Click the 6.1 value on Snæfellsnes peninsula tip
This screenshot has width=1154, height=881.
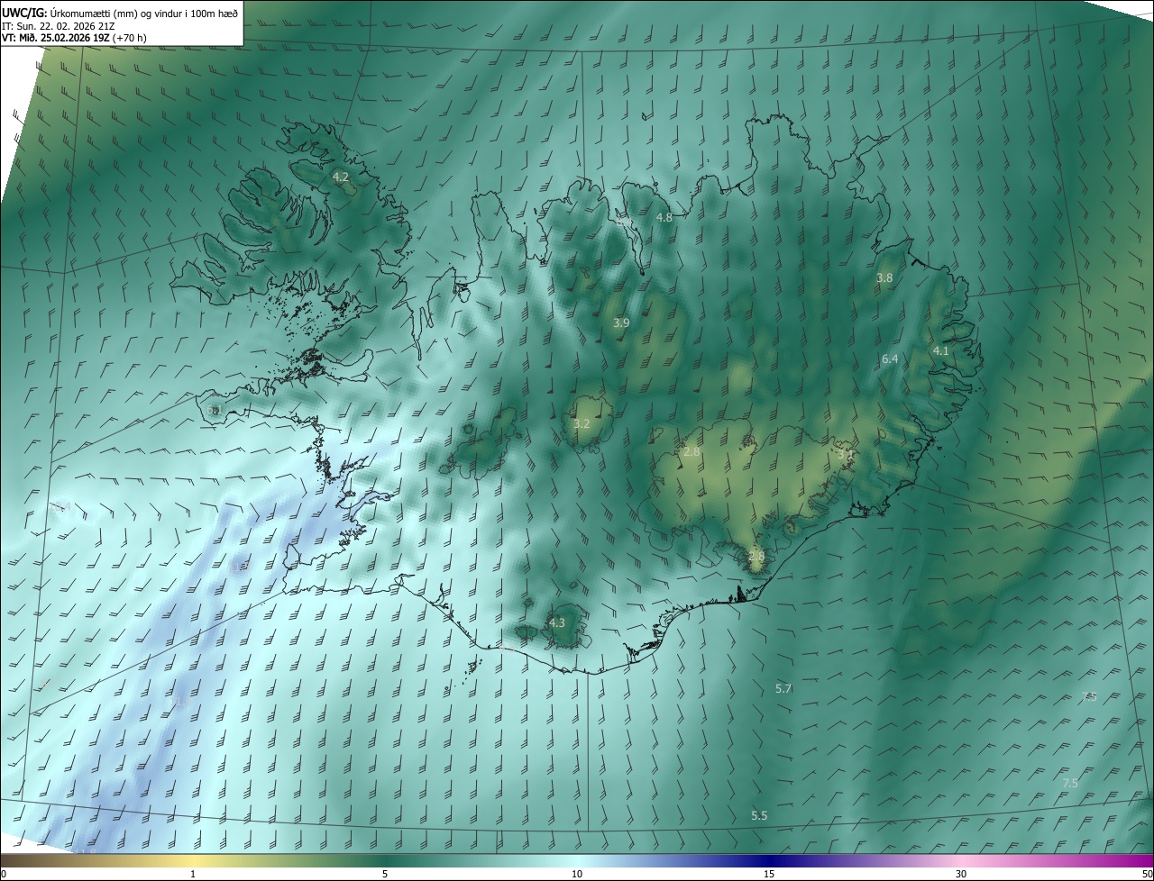point(214,410)
